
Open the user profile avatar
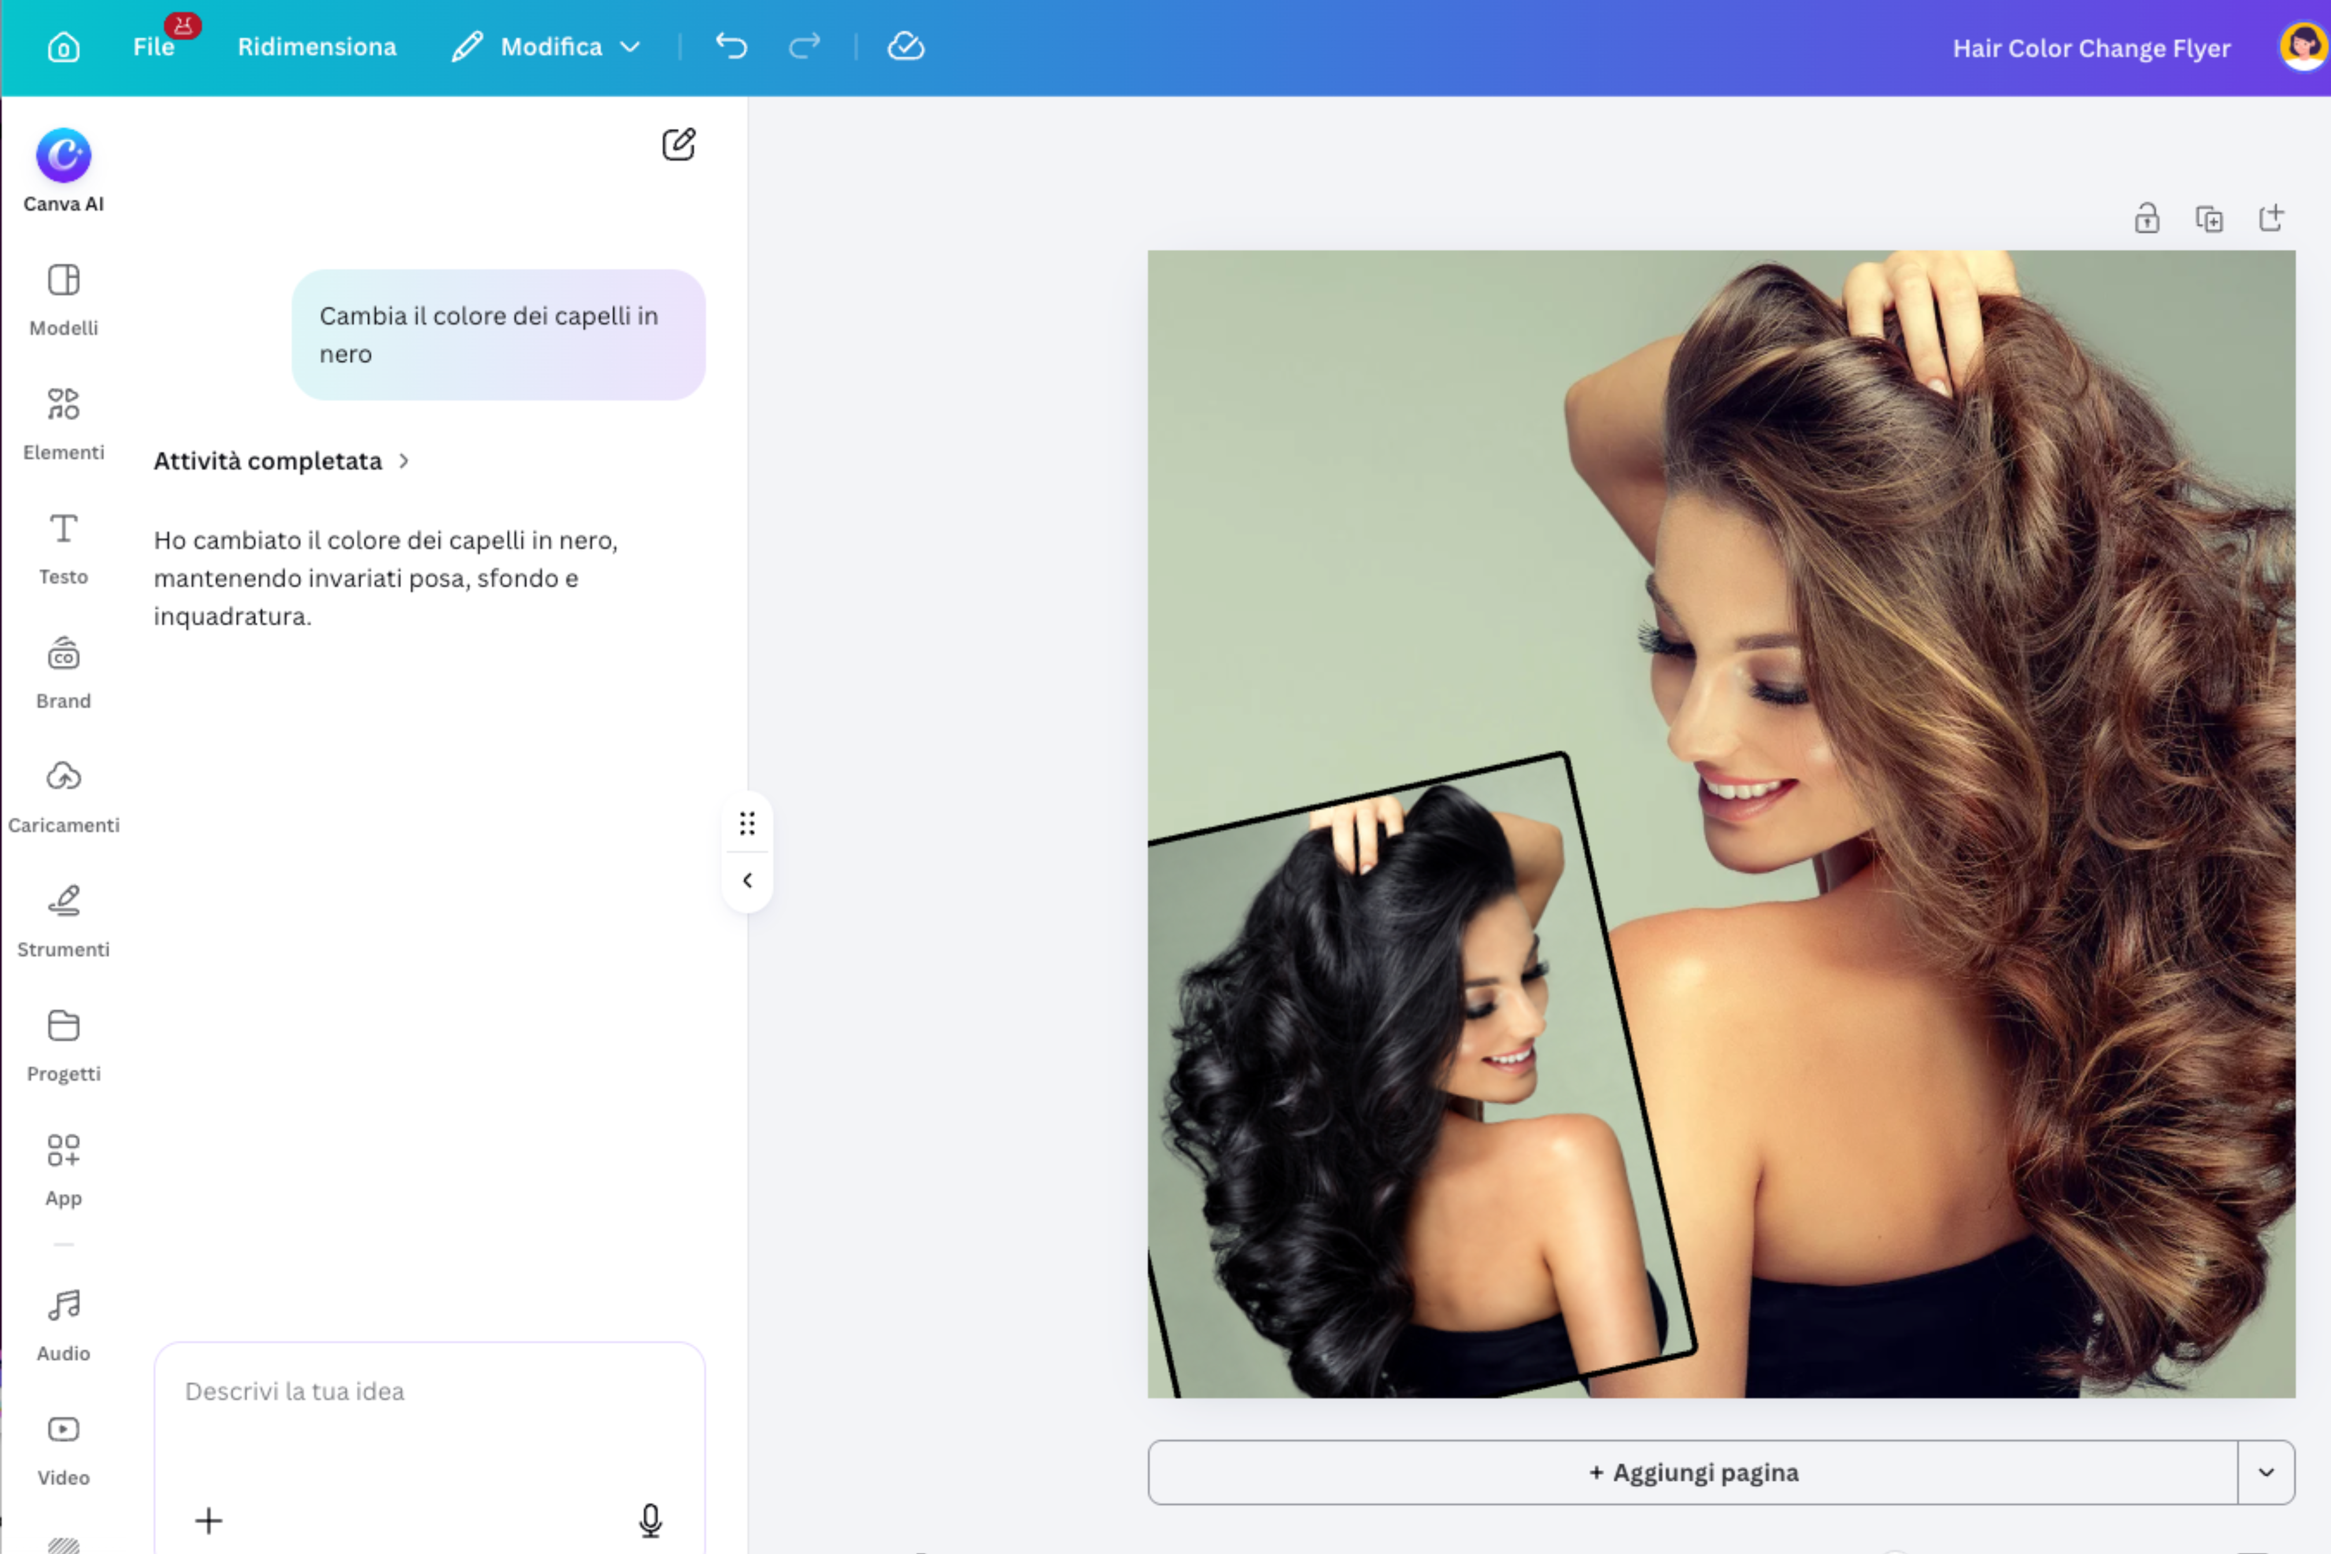(2303, 47)
